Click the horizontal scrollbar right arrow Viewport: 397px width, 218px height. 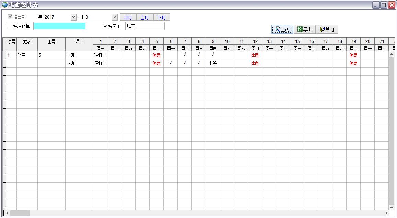point(386,213)
